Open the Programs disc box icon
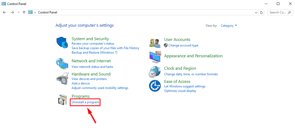 [x=62, y=100]
